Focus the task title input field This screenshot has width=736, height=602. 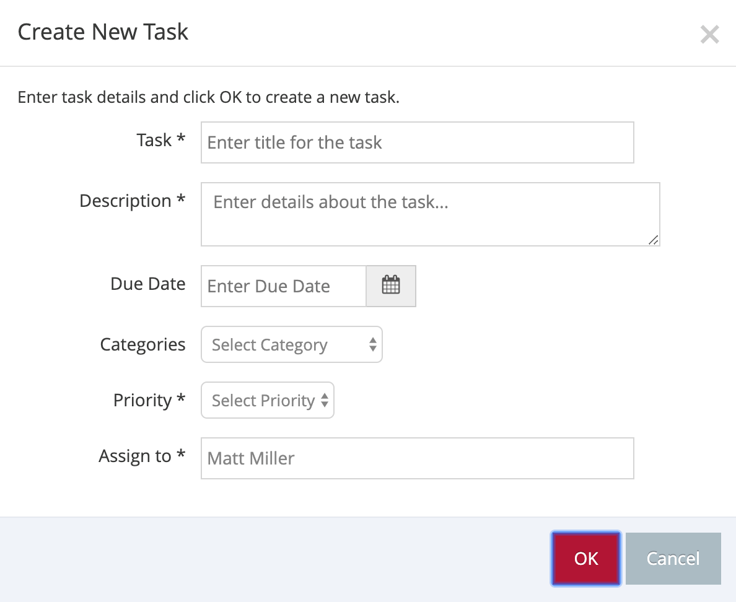(x=417, y=142)
